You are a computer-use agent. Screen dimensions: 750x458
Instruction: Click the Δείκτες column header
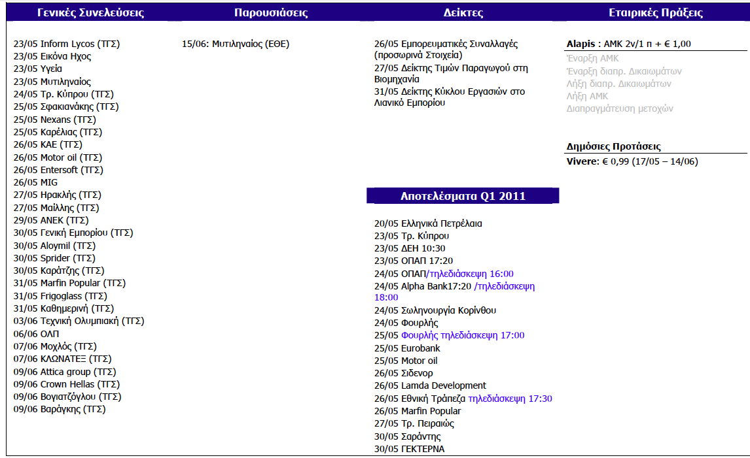point(463,12)
